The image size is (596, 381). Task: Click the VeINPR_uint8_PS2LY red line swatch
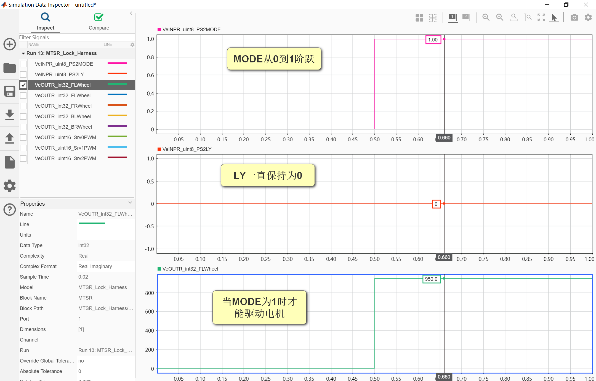pyautogui.click(x=117, y=74)
